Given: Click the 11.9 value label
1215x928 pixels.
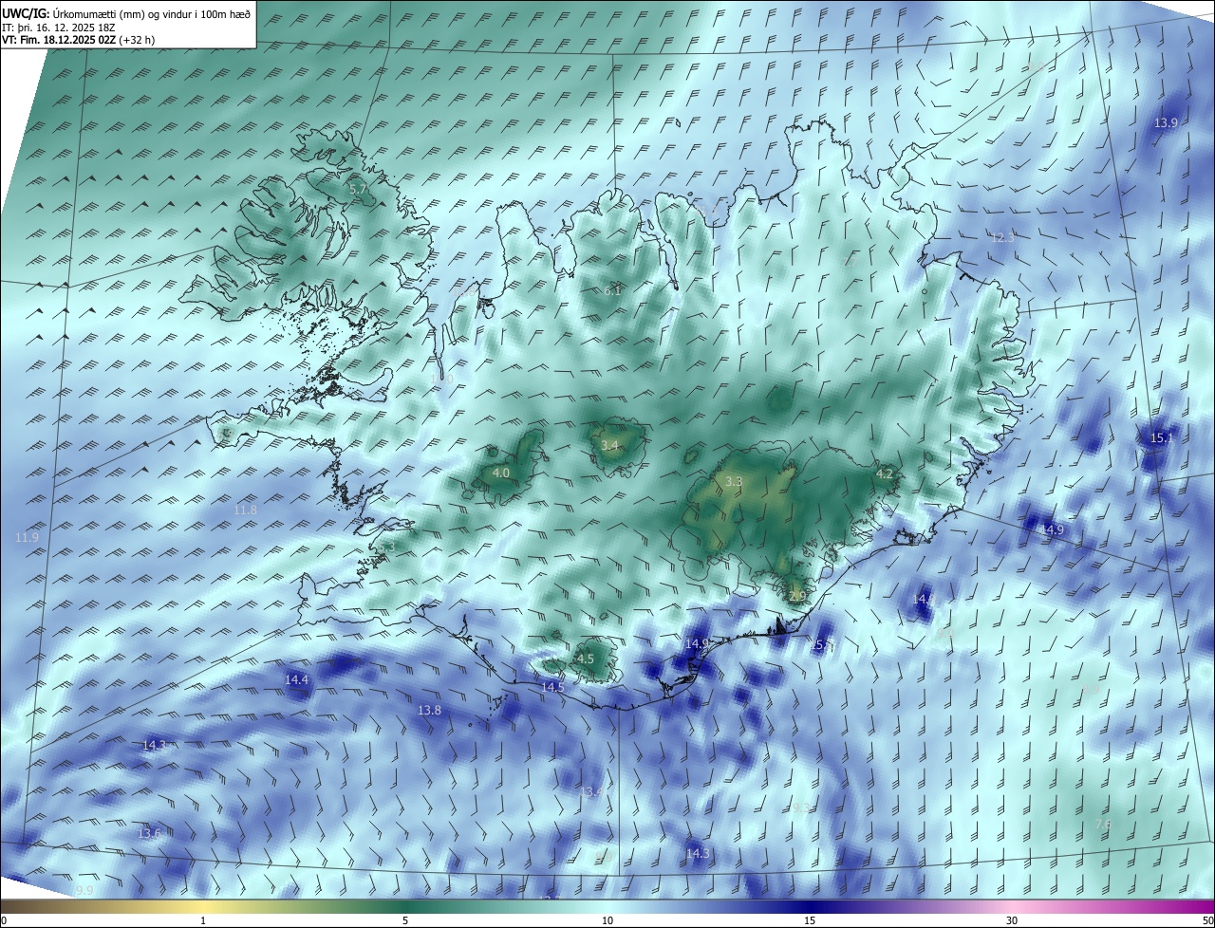Looking at the screenshot, I should [27, 538].
